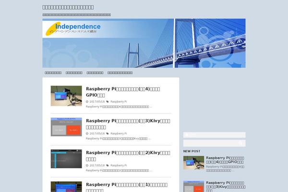Click the tag icon on the GPIO (4) post

108,102
